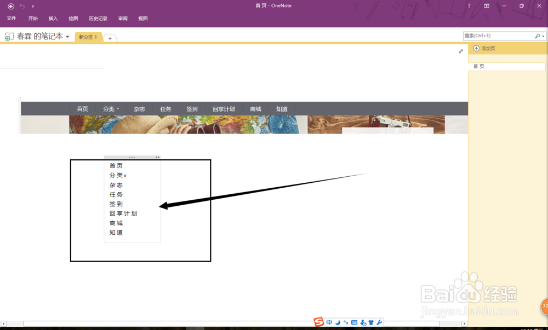The image size is (548, 330).
Task: Open Sogou skin shirt icon
Action: [x=371, y=322]
